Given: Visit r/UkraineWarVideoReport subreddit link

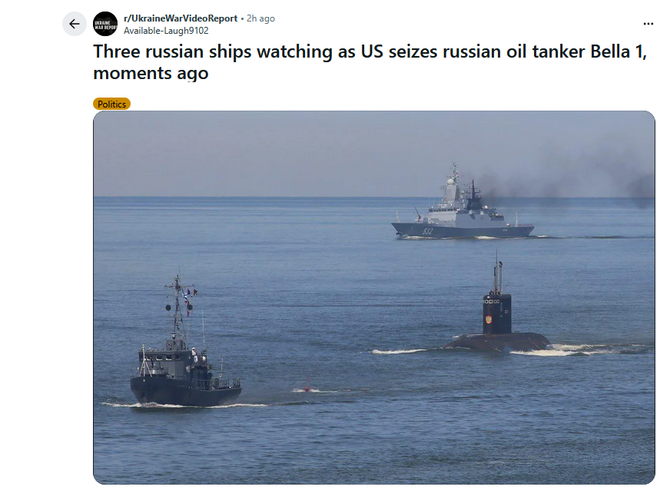Looking at the screenshot, I should pyautogui.click(x=181, y=18).
